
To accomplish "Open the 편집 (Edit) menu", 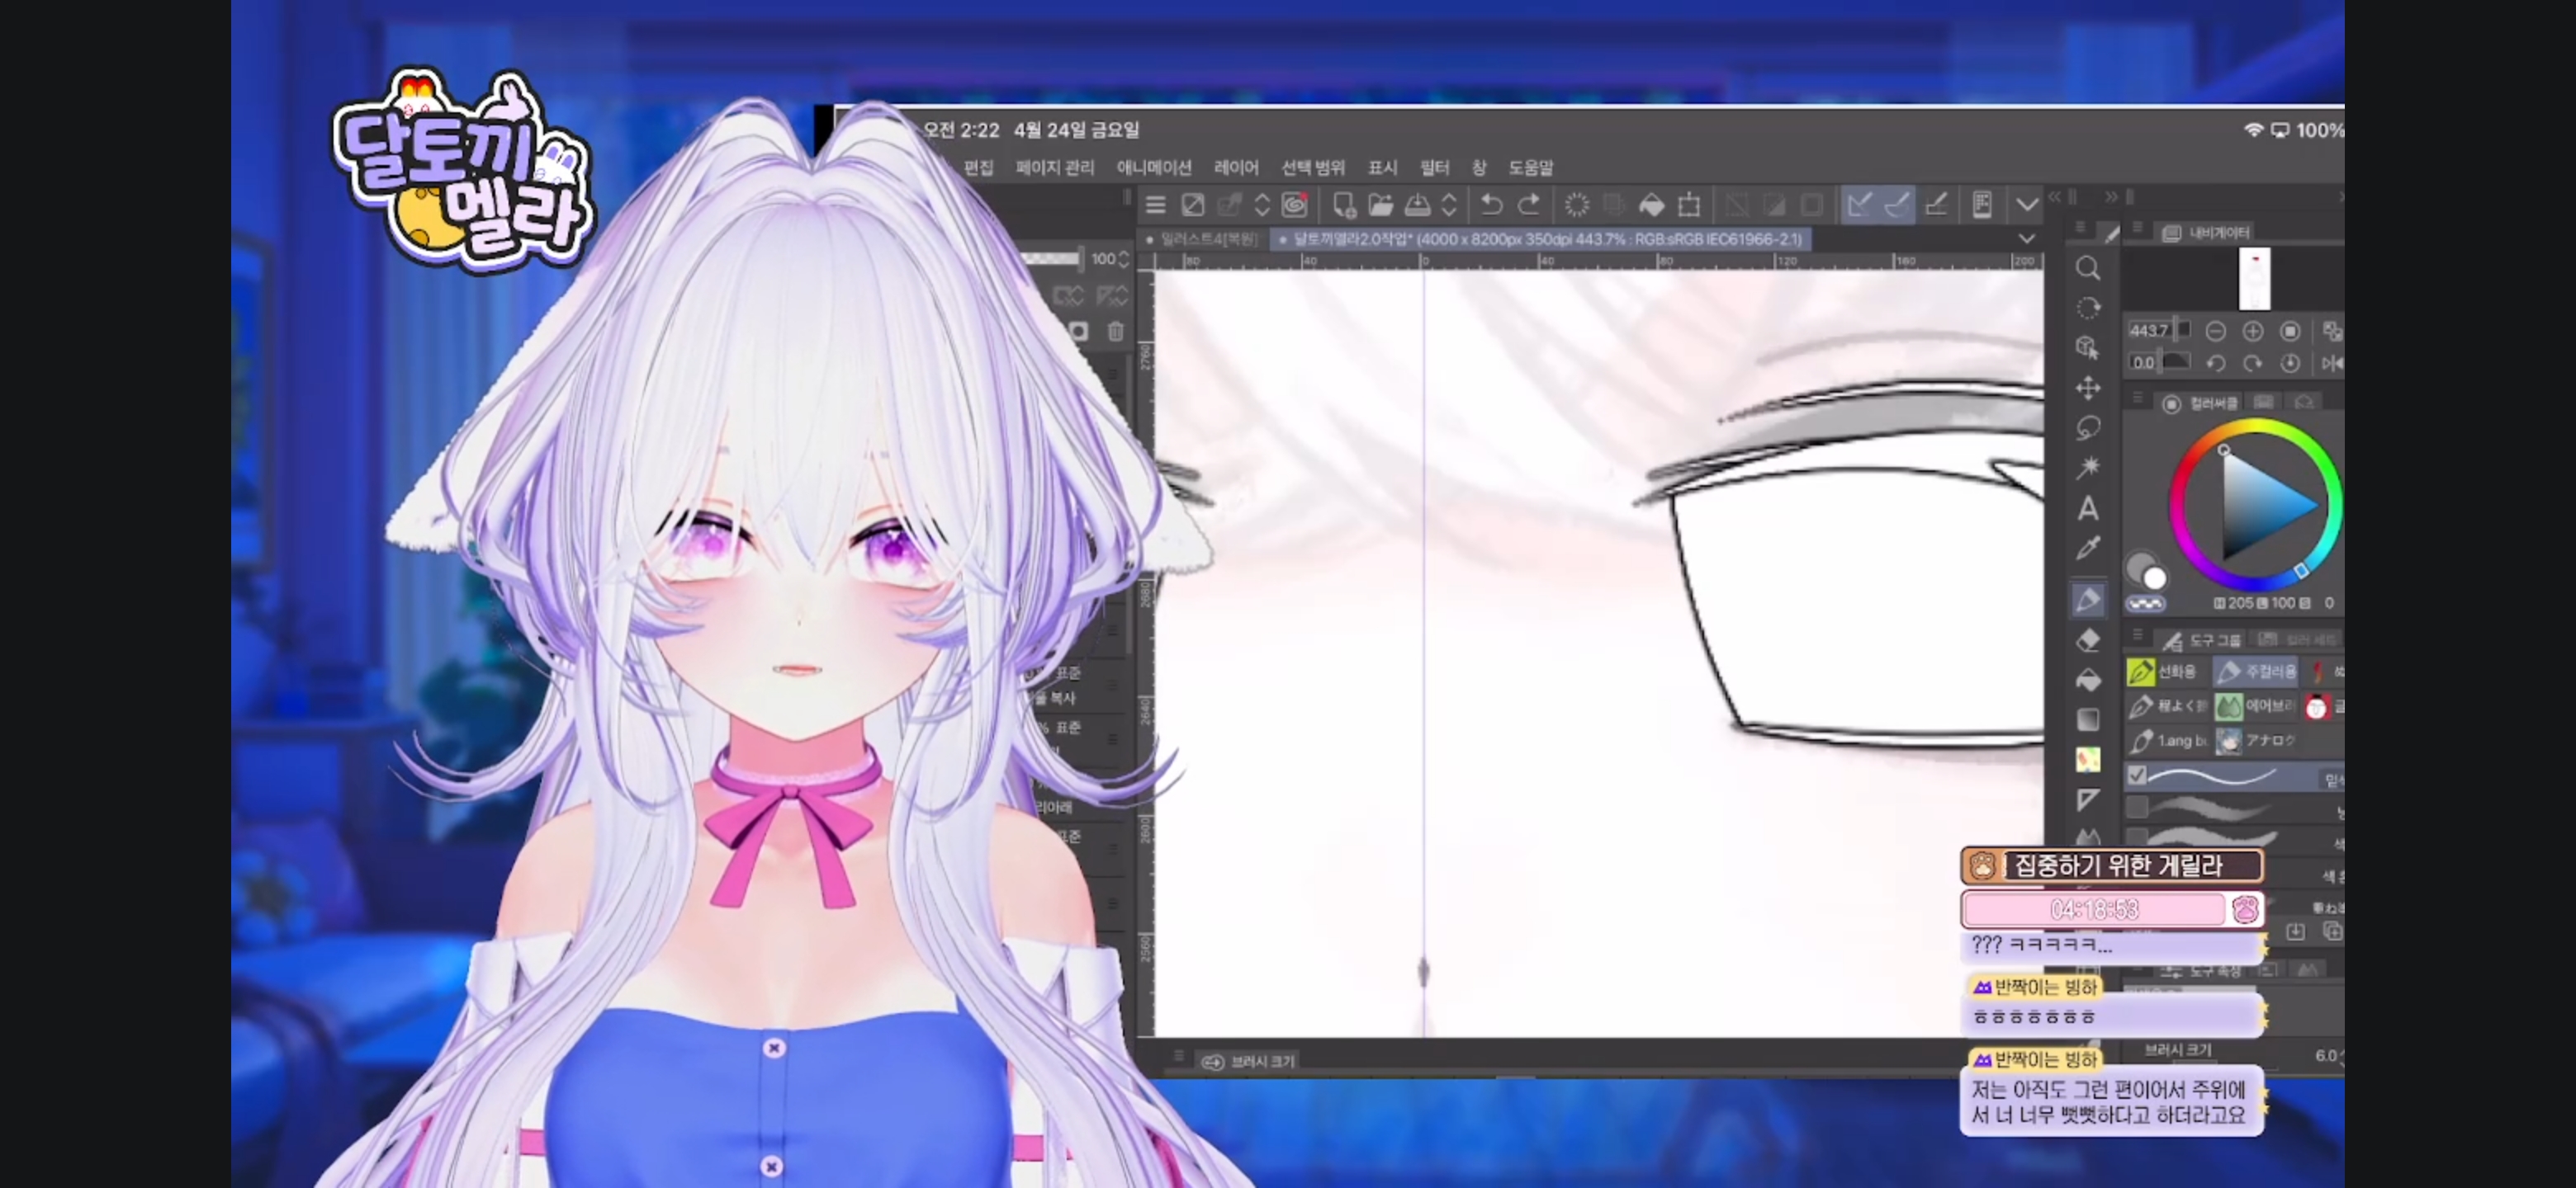I will (978, 167).
